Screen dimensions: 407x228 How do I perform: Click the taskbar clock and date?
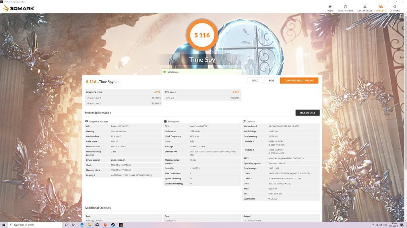click(x=394, y=225)
